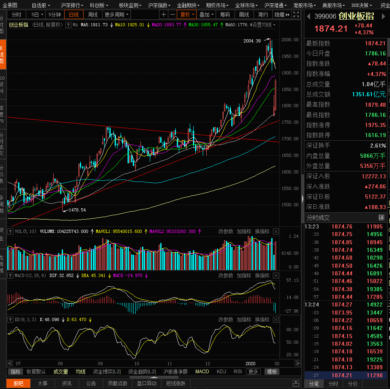Image resolution: width=390 pixels, height=389 pixels.
Task: Open 自选股 menu dropdown
Action: [x=41, y=5]
